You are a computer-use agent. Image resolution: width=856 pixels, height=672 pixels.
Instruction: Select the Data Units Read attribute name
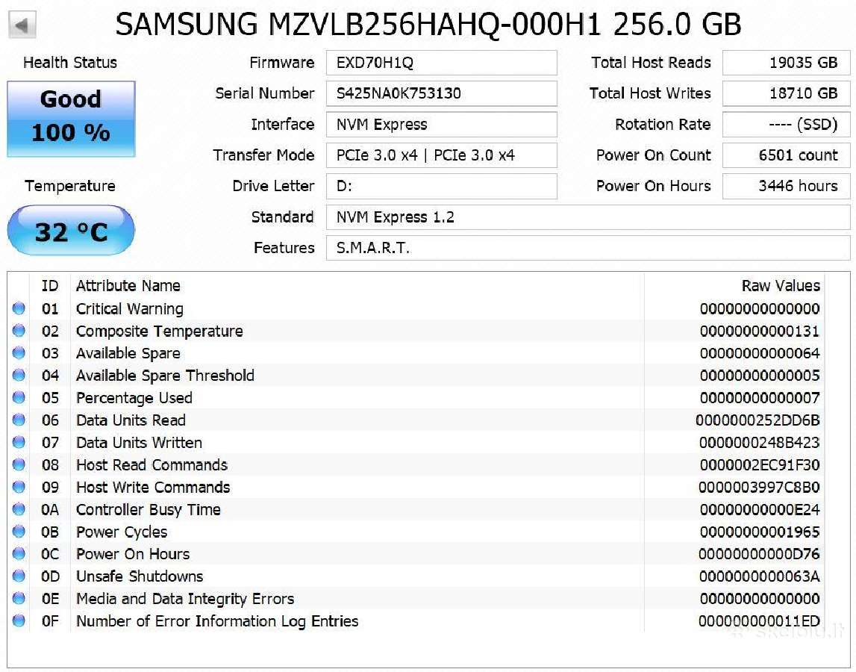click(131, 420)
